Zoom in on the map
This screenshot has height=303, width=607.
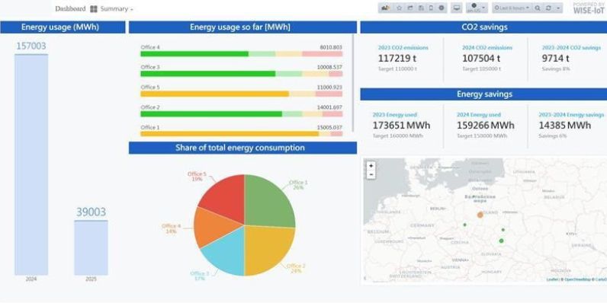(371, 166)
